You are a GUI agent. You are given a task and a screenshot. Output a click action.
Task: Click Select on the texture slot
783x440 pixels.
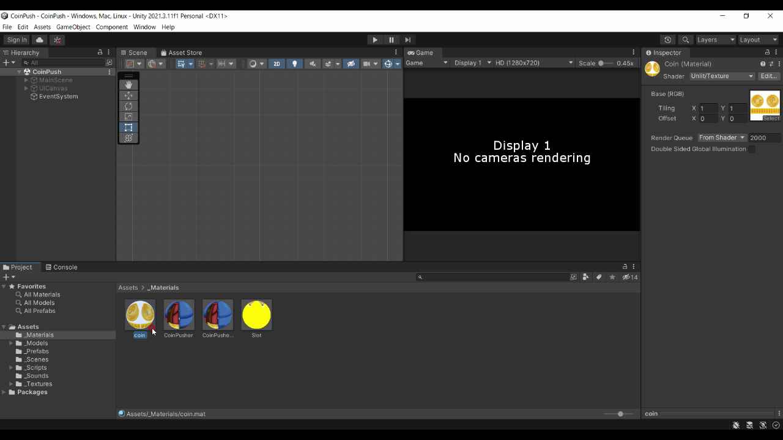771,119
